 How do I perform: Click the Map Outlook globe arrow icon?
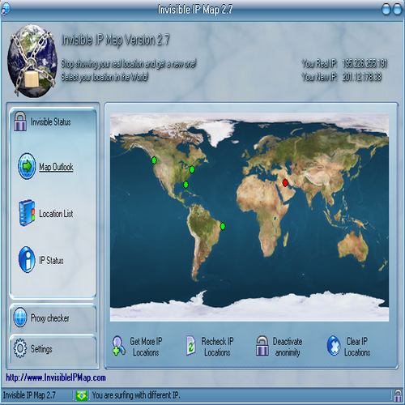click(x=27, y=166)
